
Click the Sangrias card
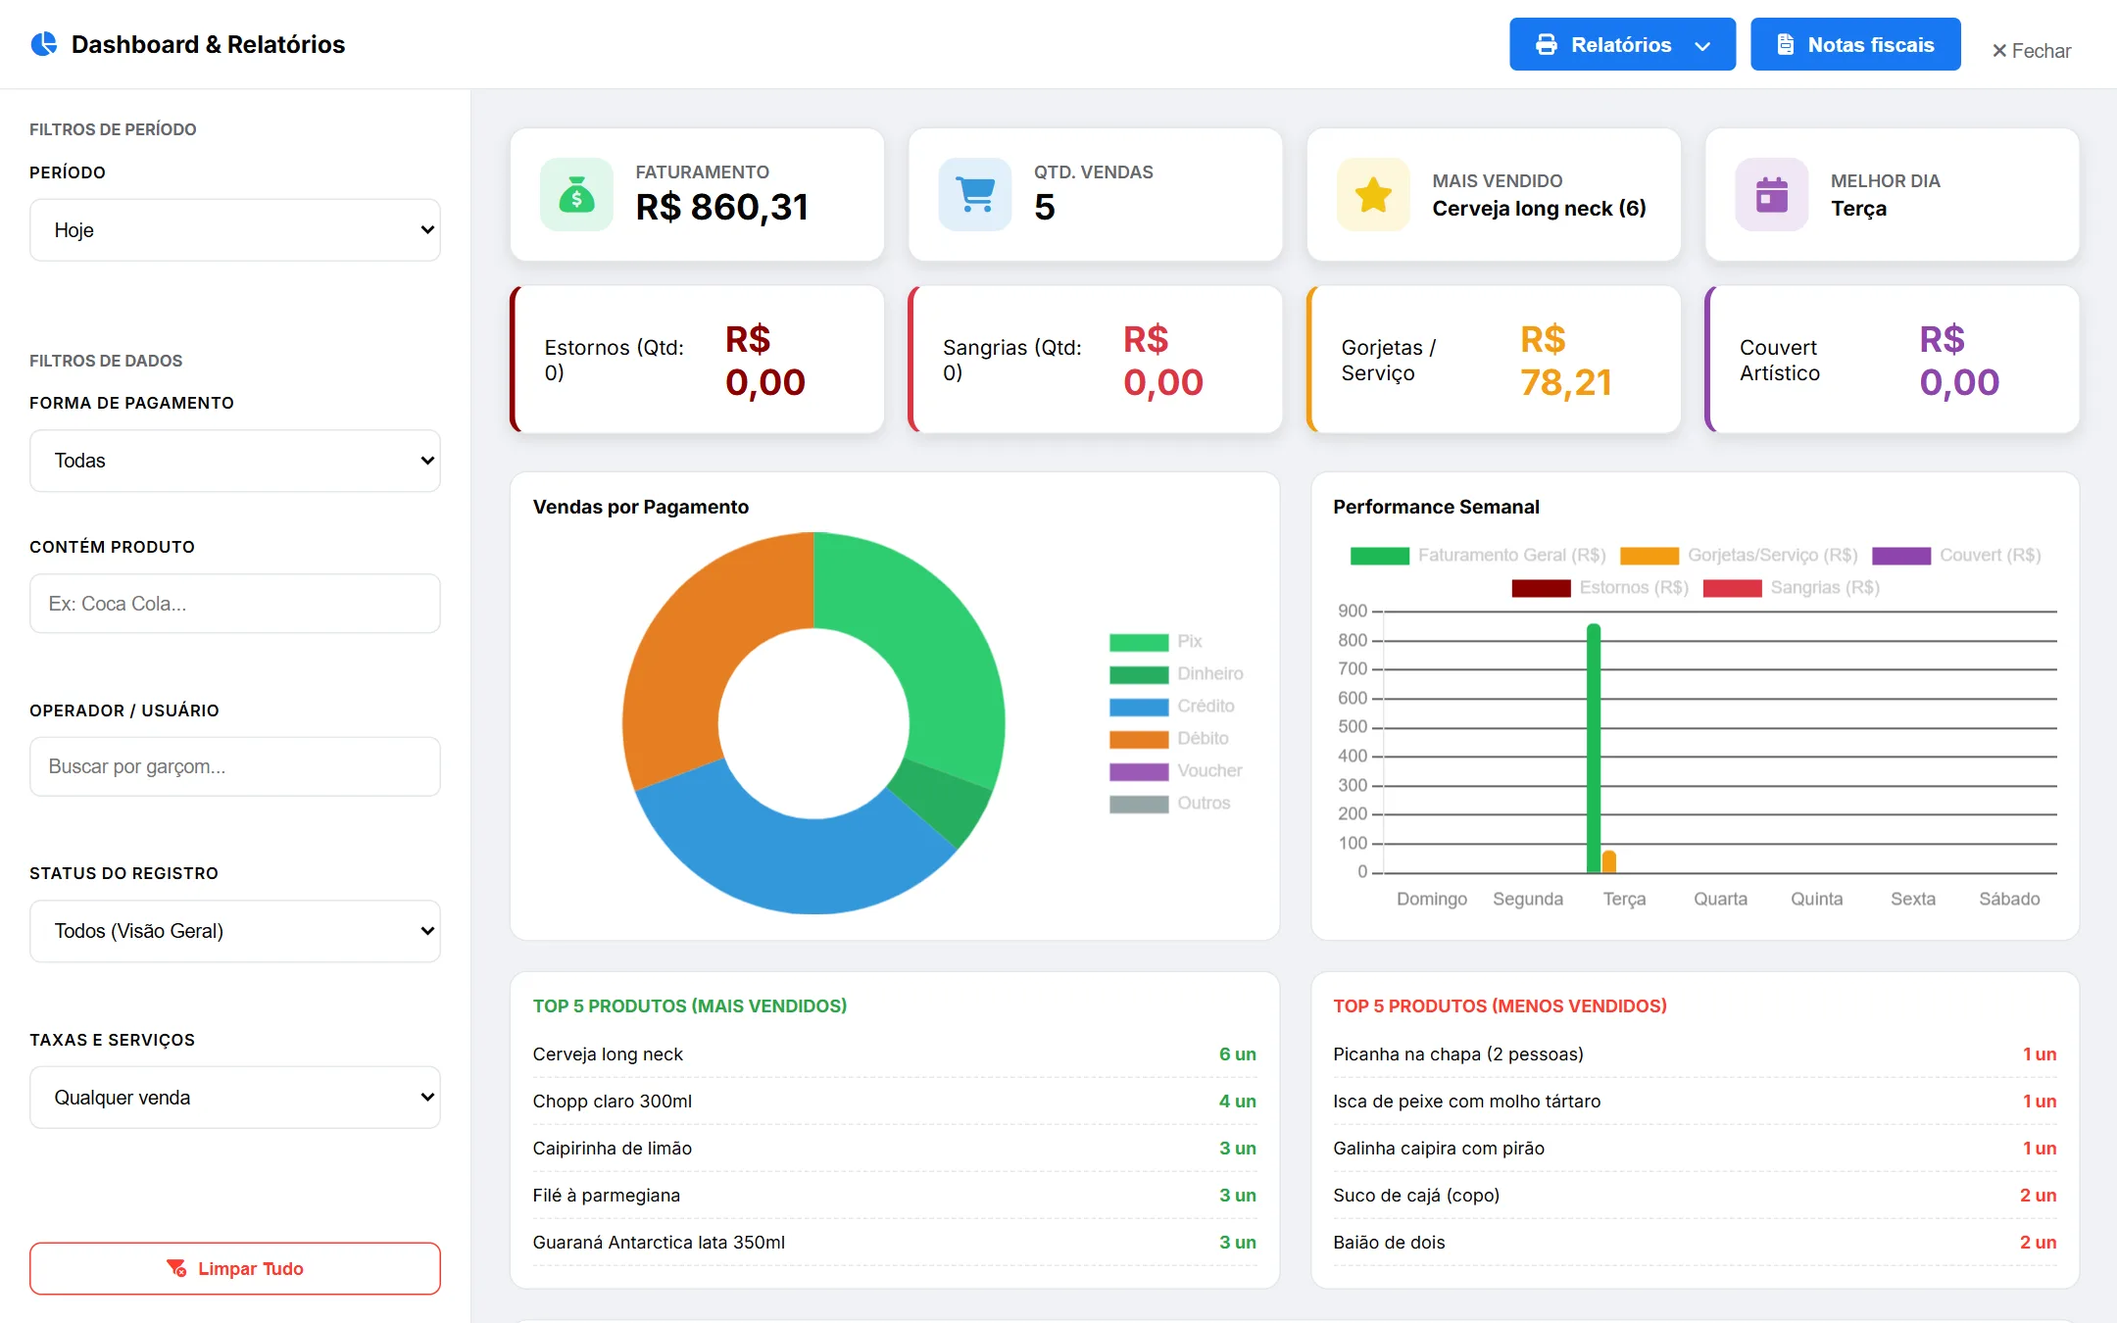(x=1095, y=360)
